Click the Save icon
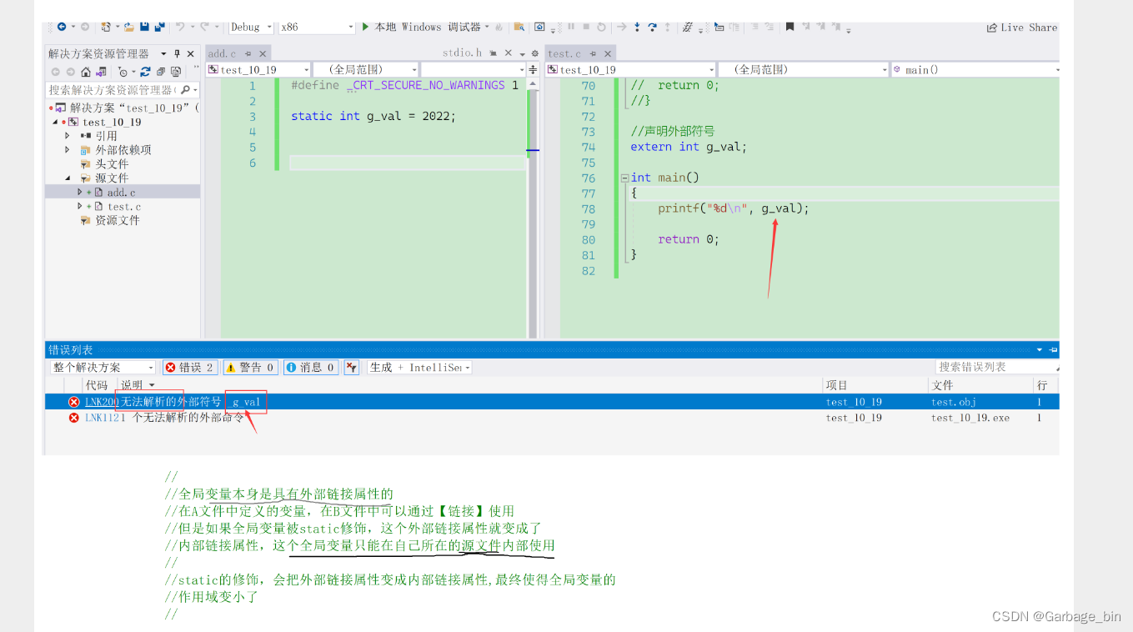 click(144, 27)
